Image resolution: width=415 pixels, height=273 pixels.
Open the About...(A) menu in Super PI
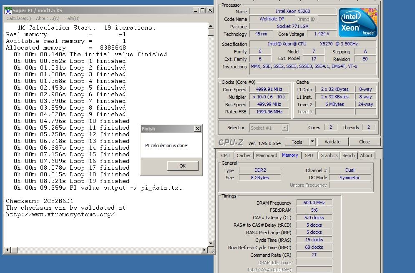click(48, 18)
